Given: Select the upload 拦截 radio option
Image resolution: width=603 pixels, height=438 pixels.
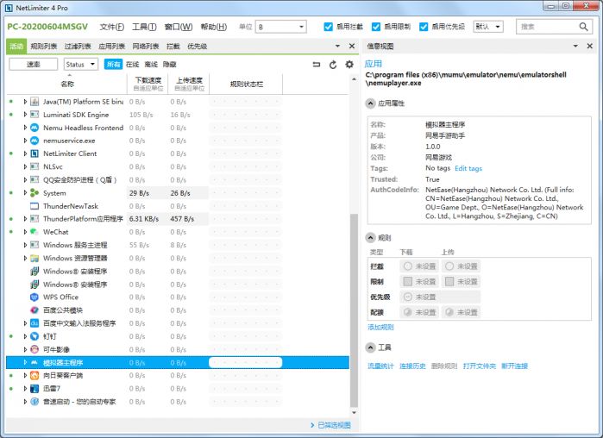Looking at the screenshot, I should click(449, 266).
